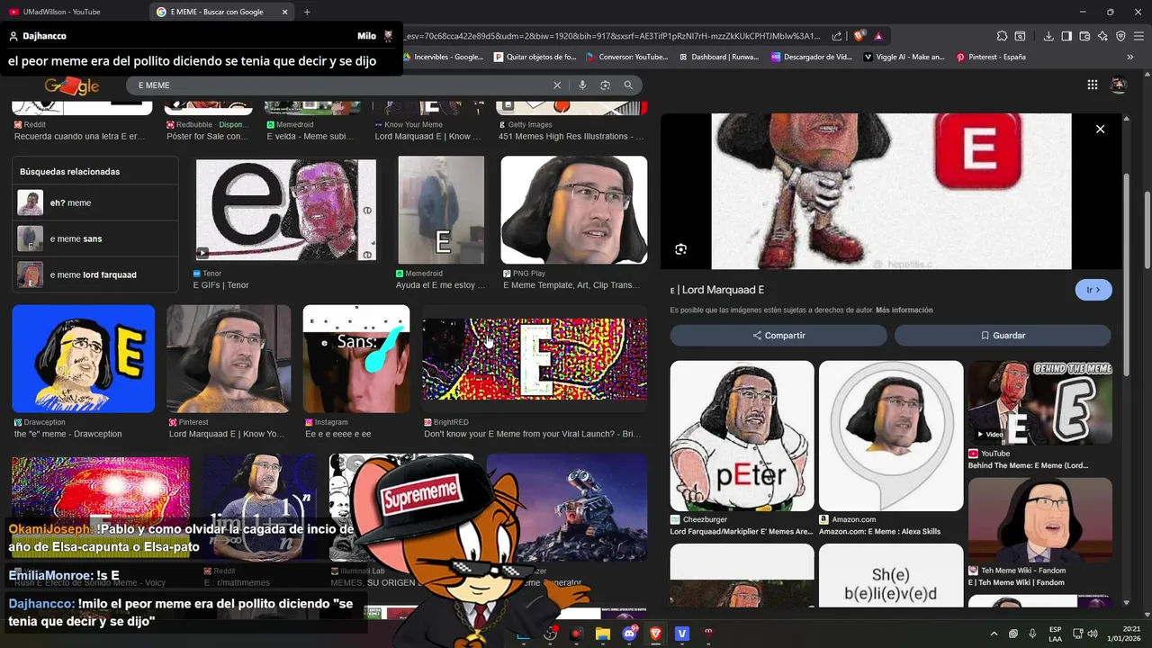Open Brave Wallet icon
Screen dimensions: 1152x648
pyautogui.click(x=1084, y=36)
